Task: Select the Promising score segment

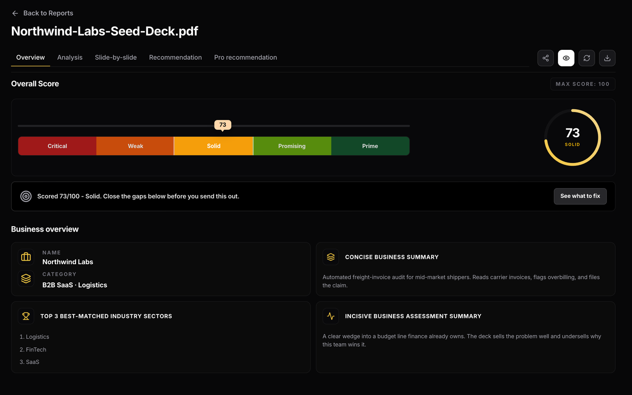Action: coord(292,146)
